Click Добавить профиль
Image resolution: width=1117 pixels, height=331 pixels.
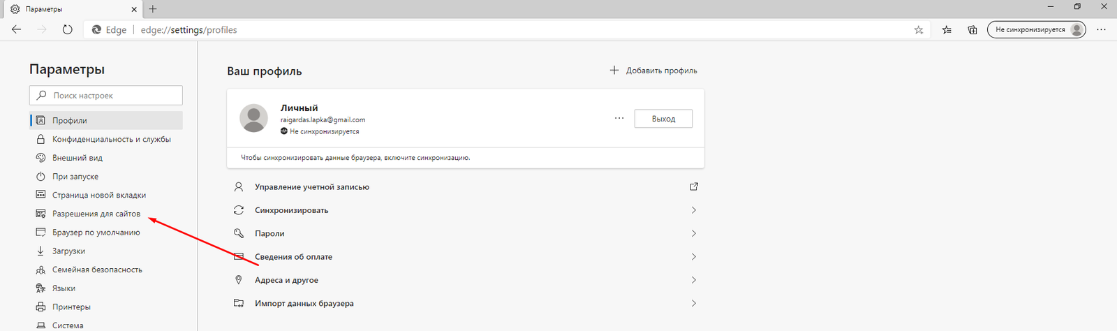pyautogui.click(x=653, y=71)
